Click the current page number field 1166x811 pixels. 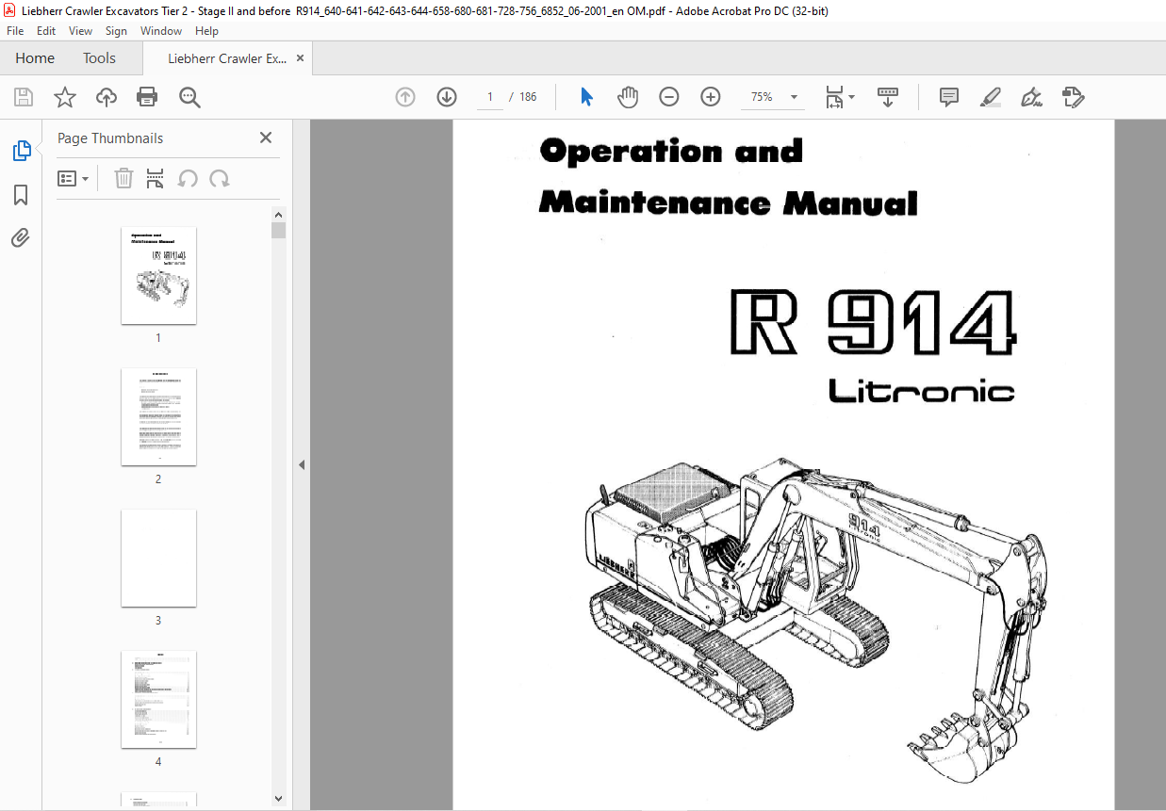pos(490,97)
